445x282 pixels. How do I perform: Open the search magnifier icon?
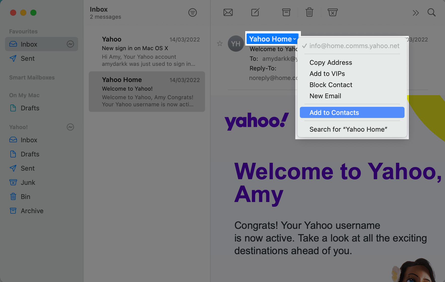[431, 12]
